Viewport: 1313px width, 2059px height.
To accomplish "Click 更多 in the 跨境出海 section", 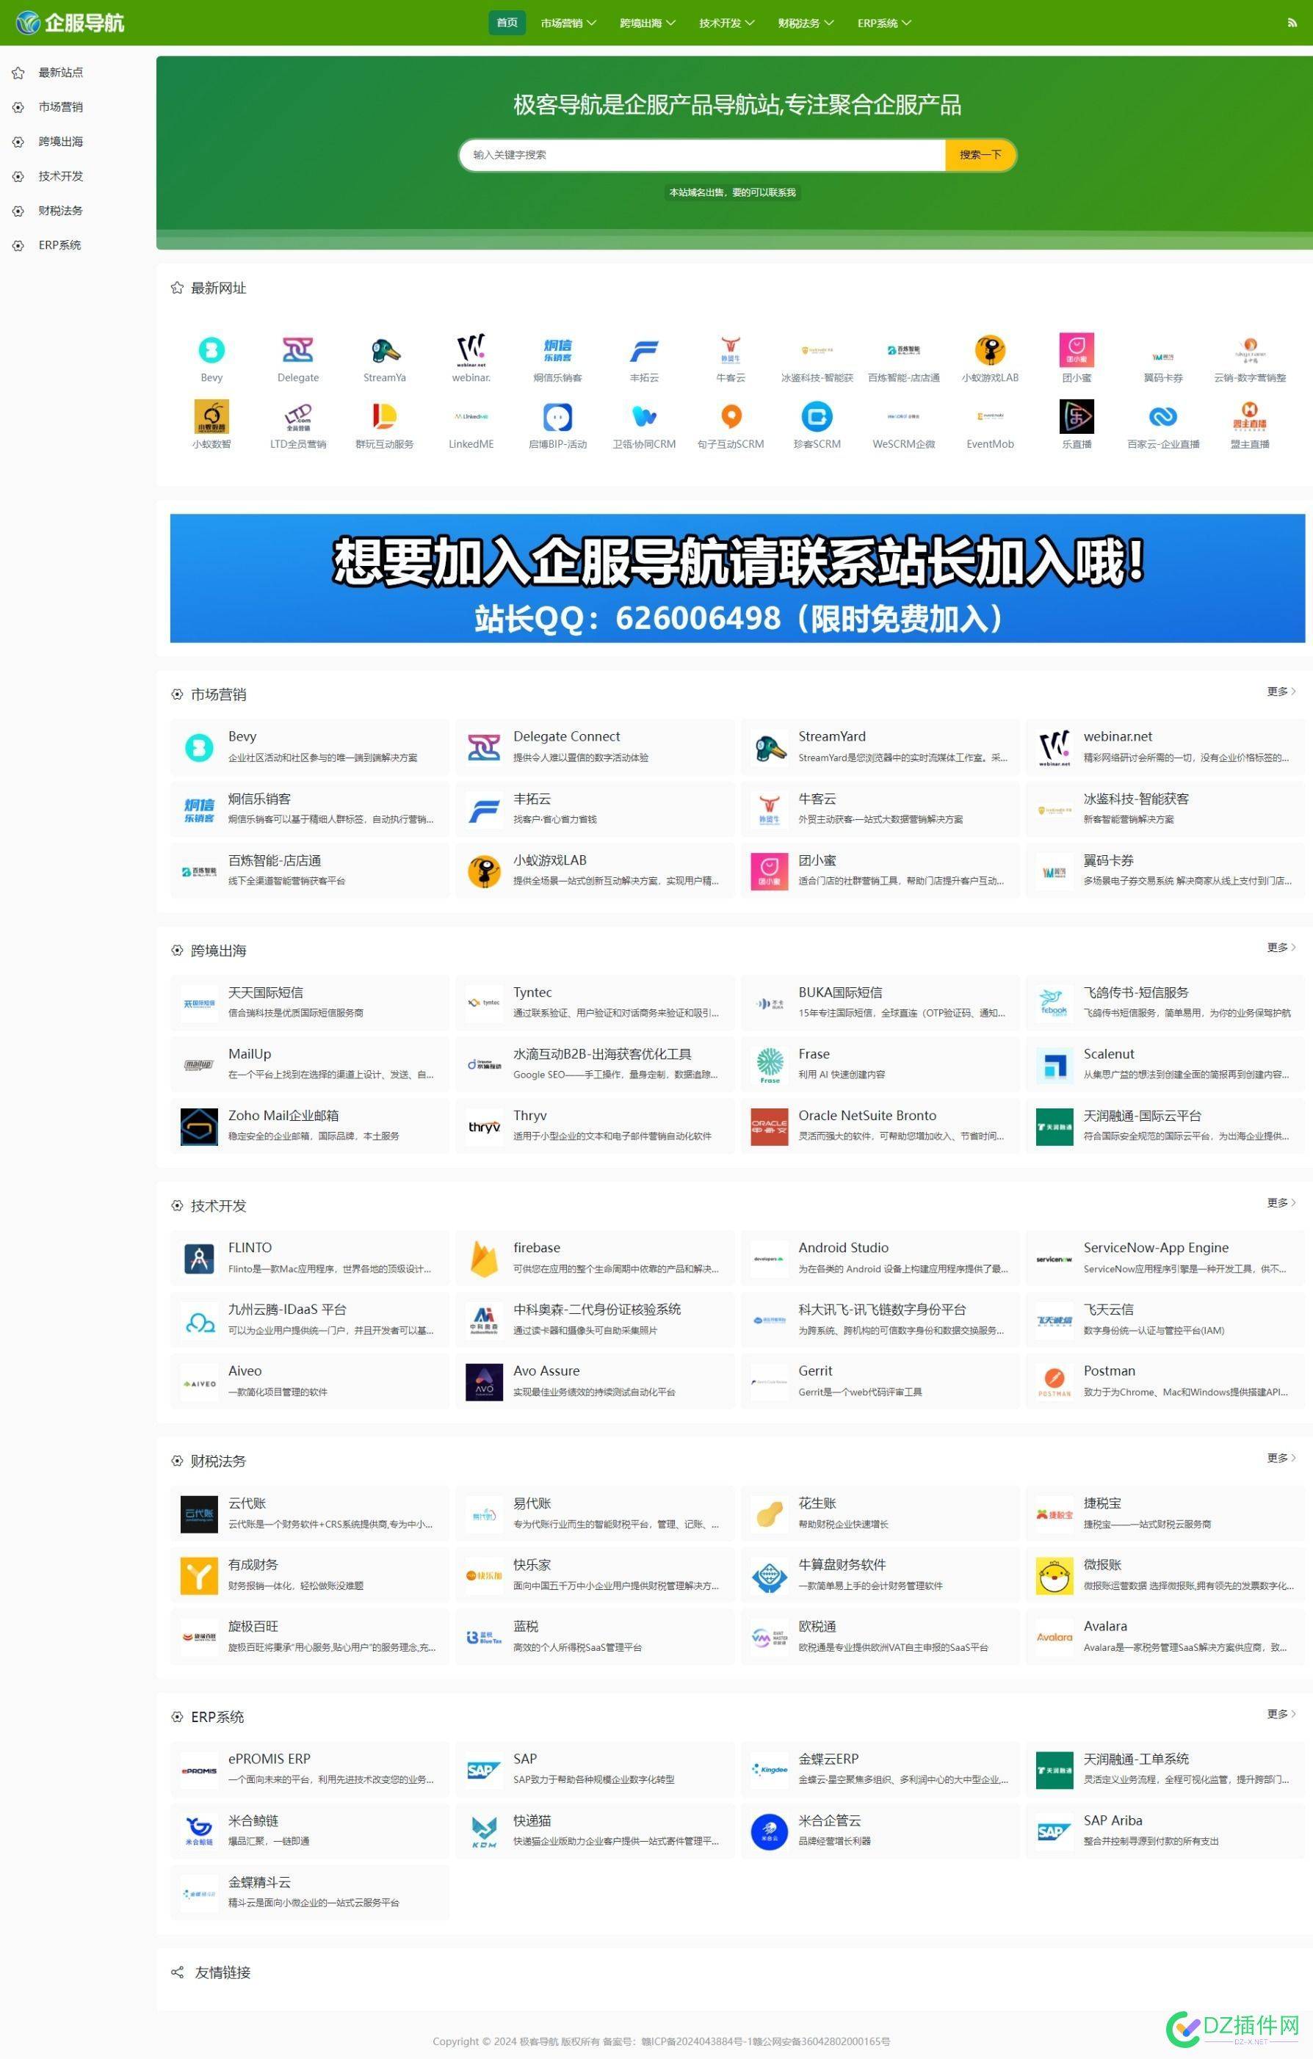I will 1281,947.
